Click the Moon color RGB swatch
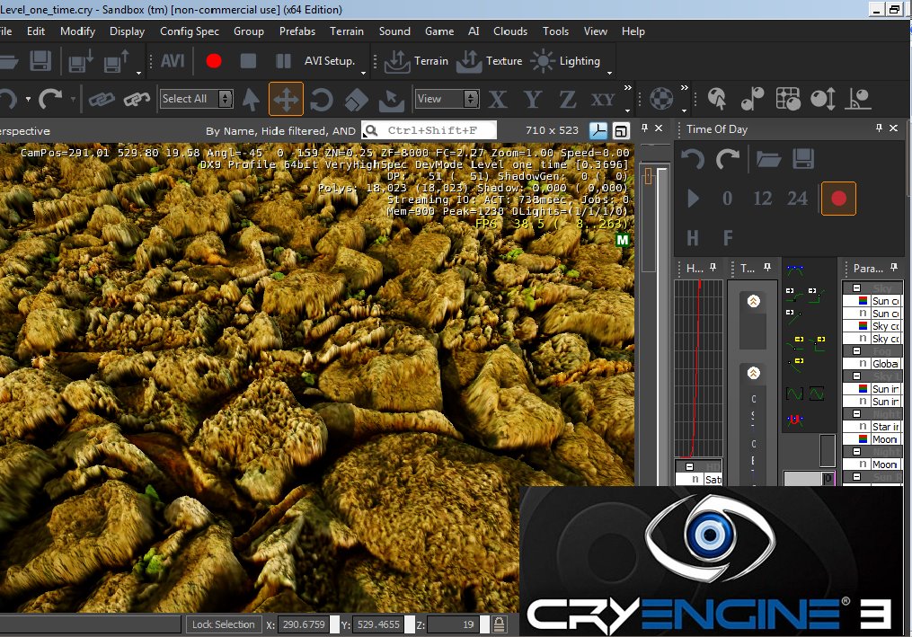 tap(863, 439)
